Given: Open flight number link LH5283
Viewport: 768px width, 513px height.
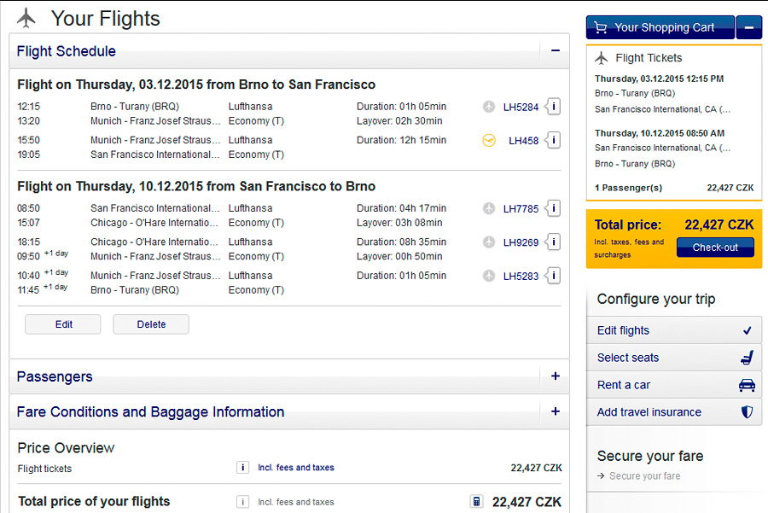Looking at the screenshot, I should [x=521, y=277].
